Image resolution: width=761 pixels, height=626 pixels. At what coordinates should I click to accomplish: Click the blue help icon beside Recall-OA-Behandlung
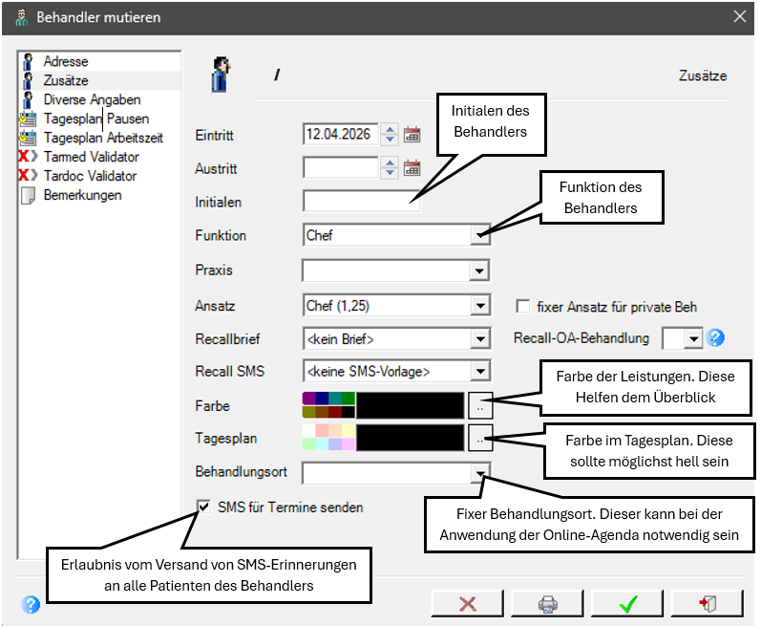[x=715, y=337]
